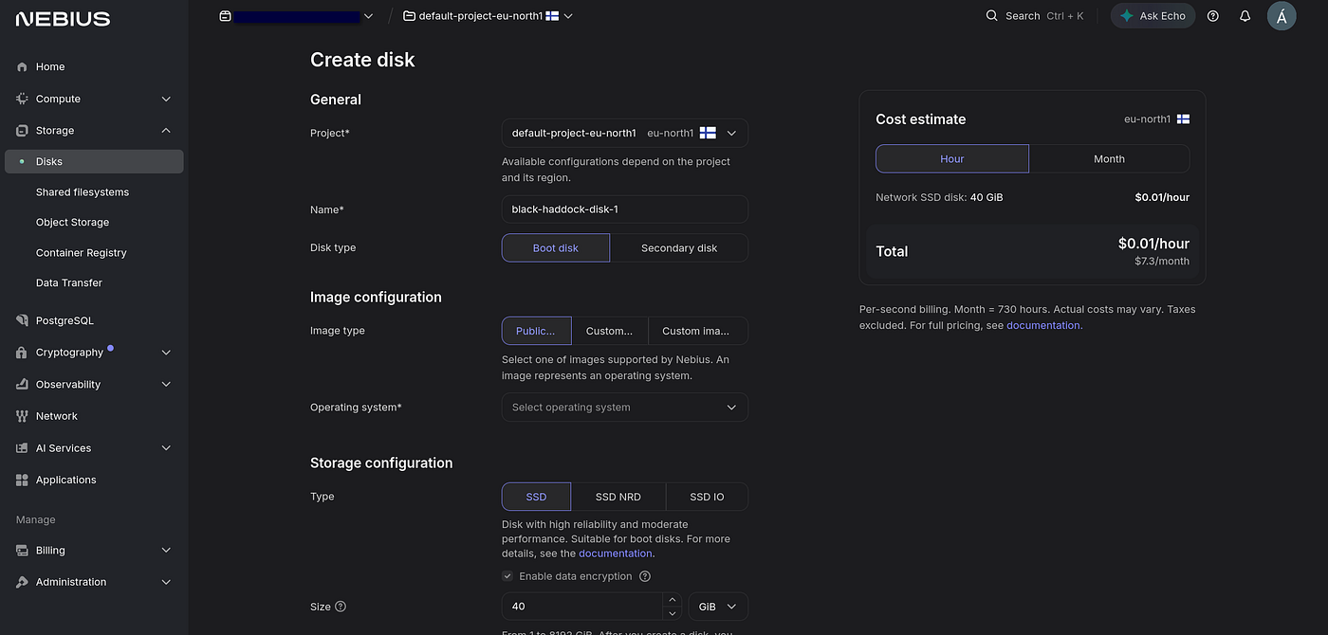Screen dimensions: 1328x635
Task: Select Public image type
Action: tap(536, 331)
